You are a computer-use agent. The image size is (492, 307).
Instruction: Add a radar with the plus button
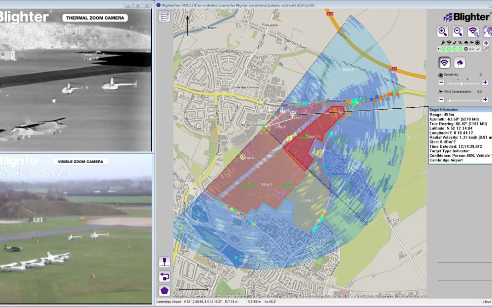tap(486, 43)
